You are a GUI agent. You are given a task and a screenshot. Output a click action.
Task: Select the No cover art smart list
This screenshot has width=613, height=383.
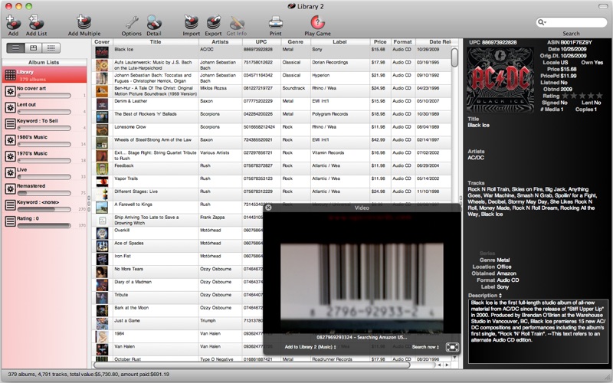(44, 91)
